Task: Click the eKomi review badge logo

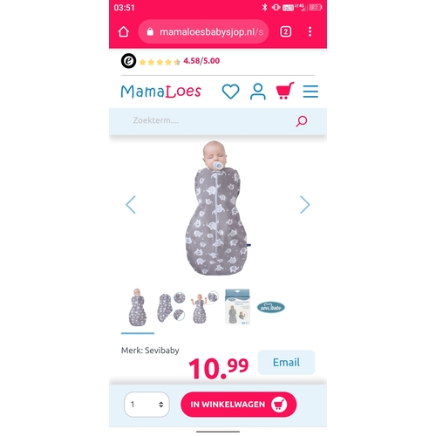Action: click(128, 61)
